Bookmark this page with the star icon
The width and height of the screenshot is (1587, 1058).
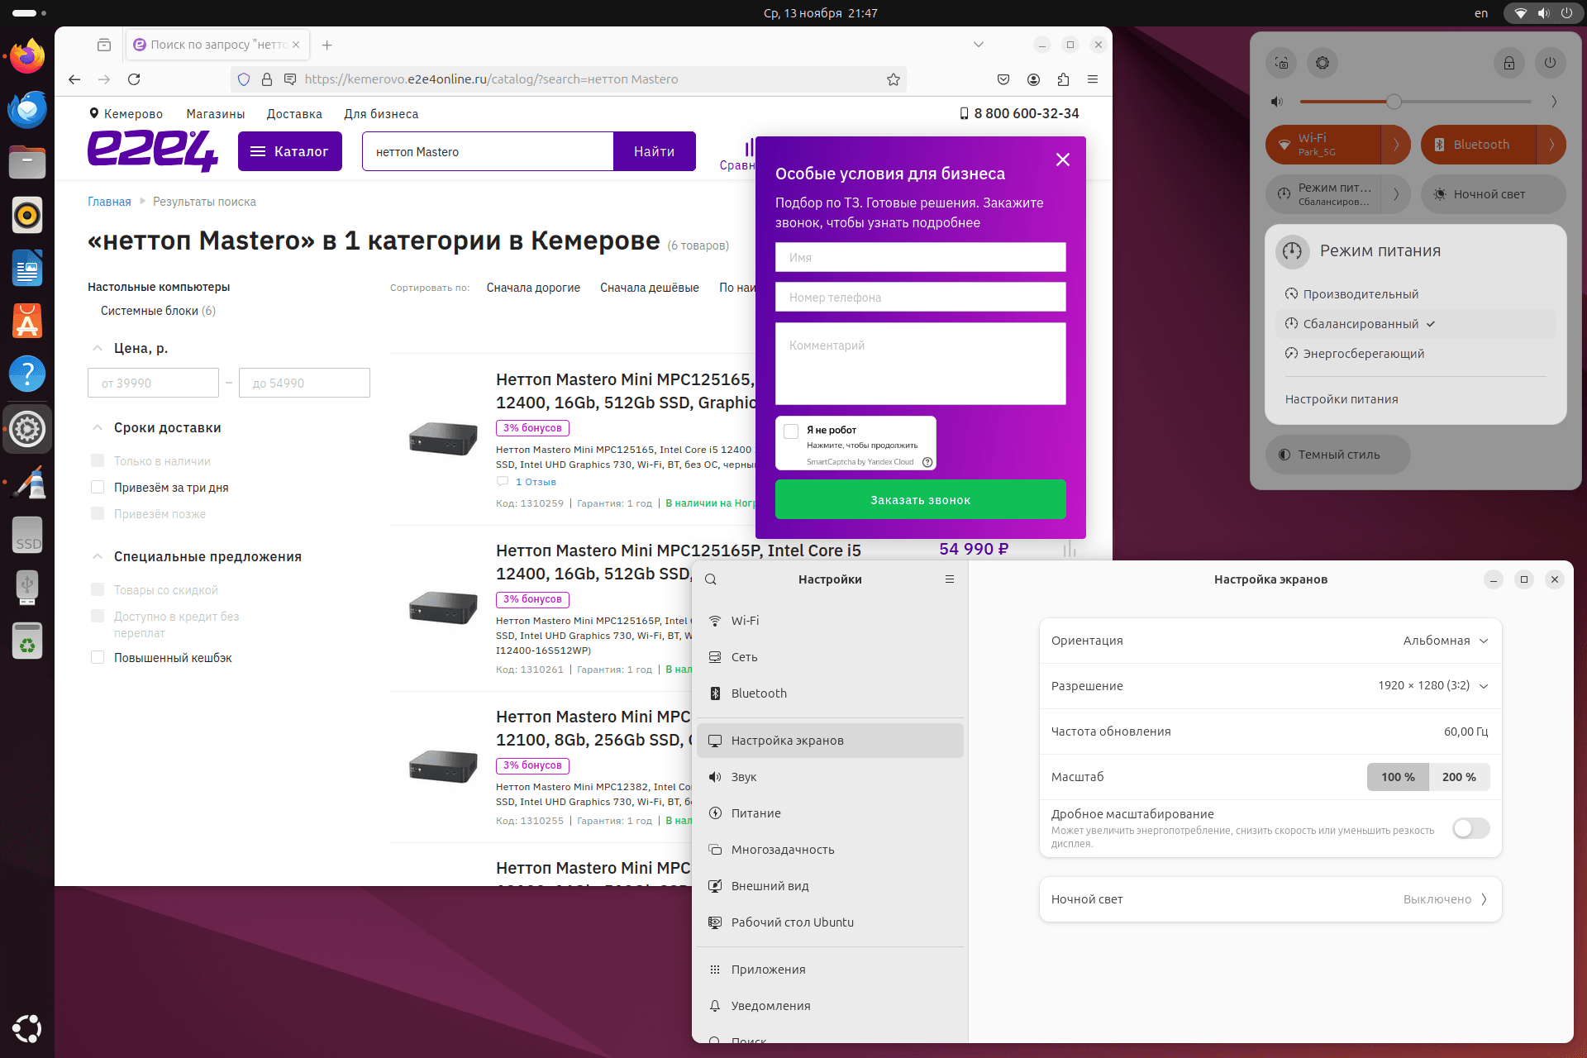pos(893,79)
